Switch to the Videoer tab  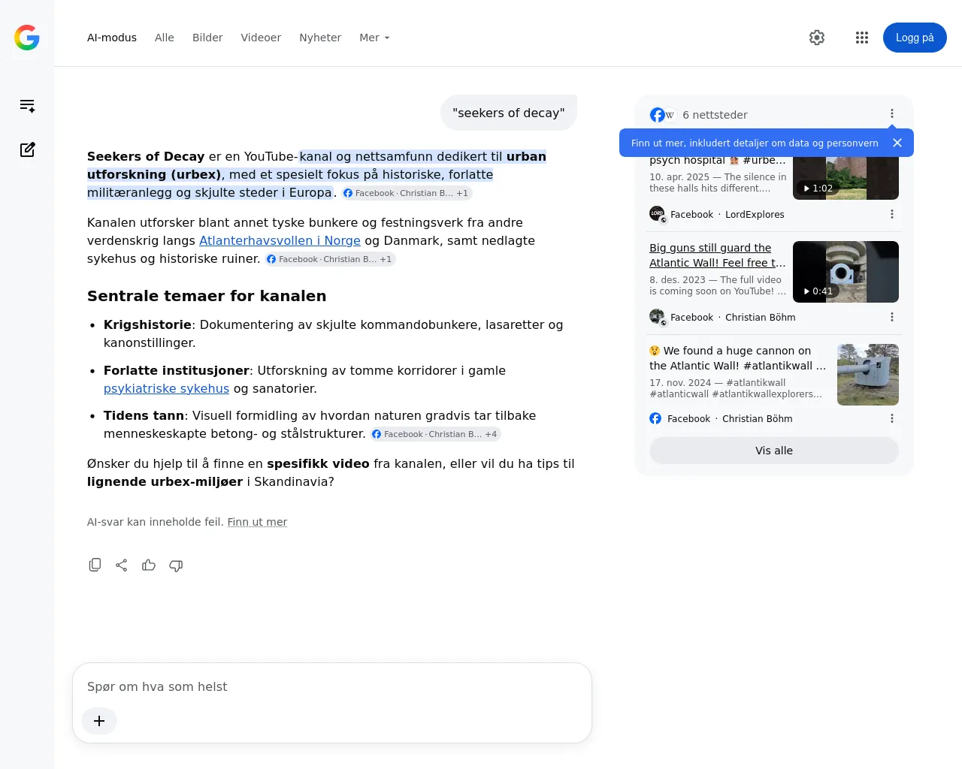click(x=261, y=38)
